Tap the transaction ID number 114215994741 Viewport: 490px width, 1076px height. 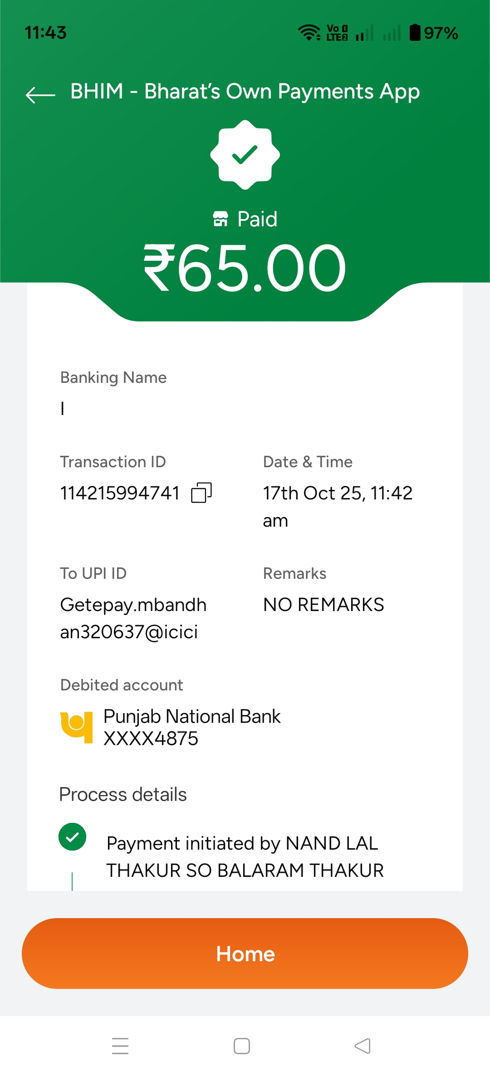pyautogui.click(x=120, y=493)
